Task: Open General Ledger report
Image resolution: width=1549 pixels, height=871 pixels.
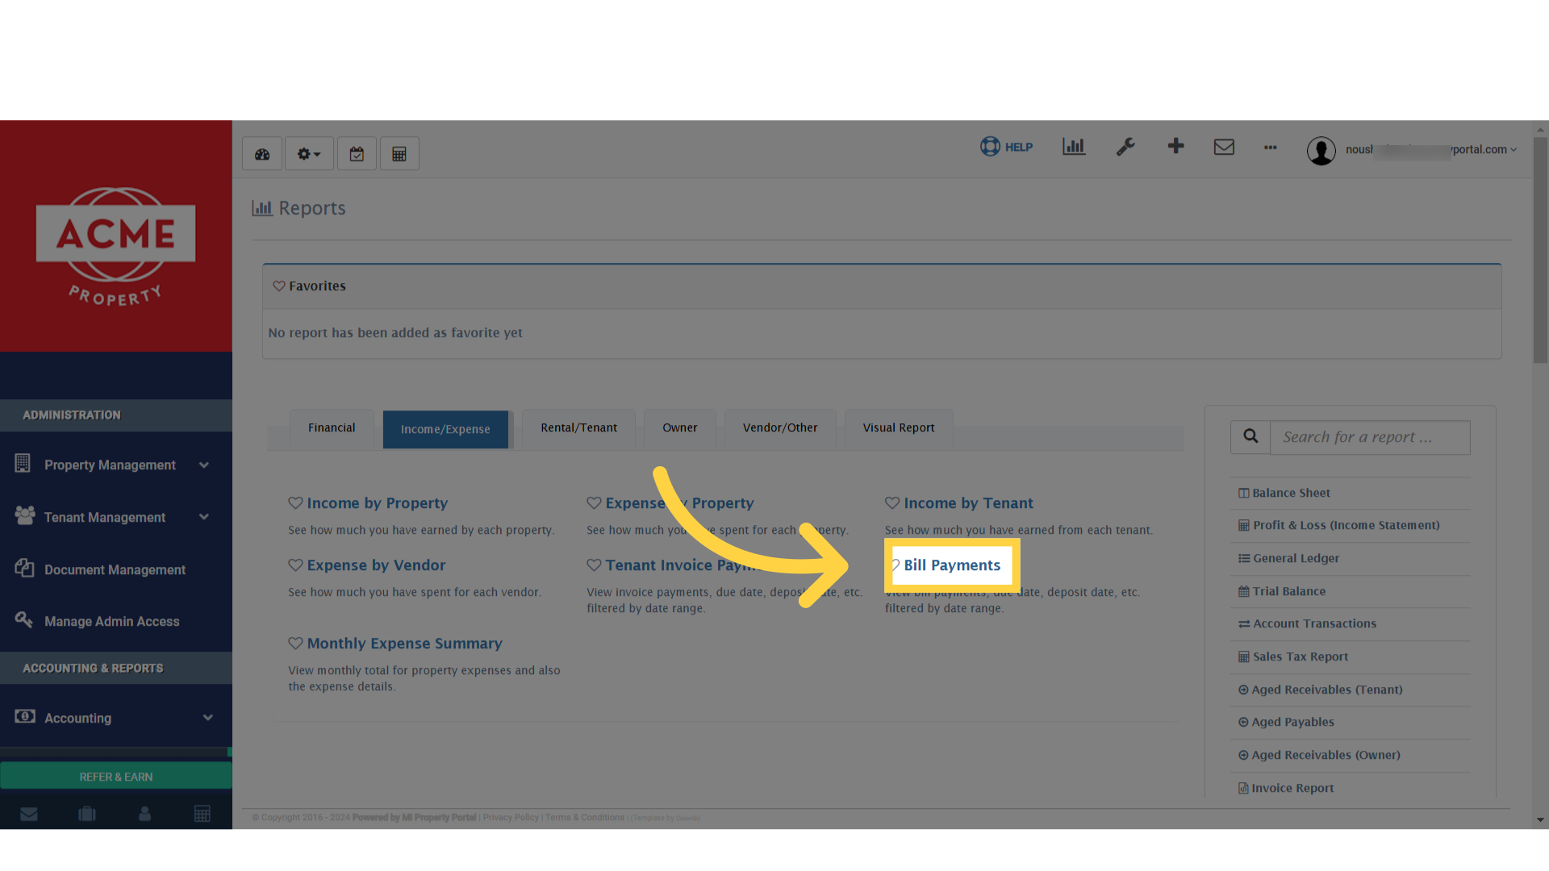Action: [1296, 558]
